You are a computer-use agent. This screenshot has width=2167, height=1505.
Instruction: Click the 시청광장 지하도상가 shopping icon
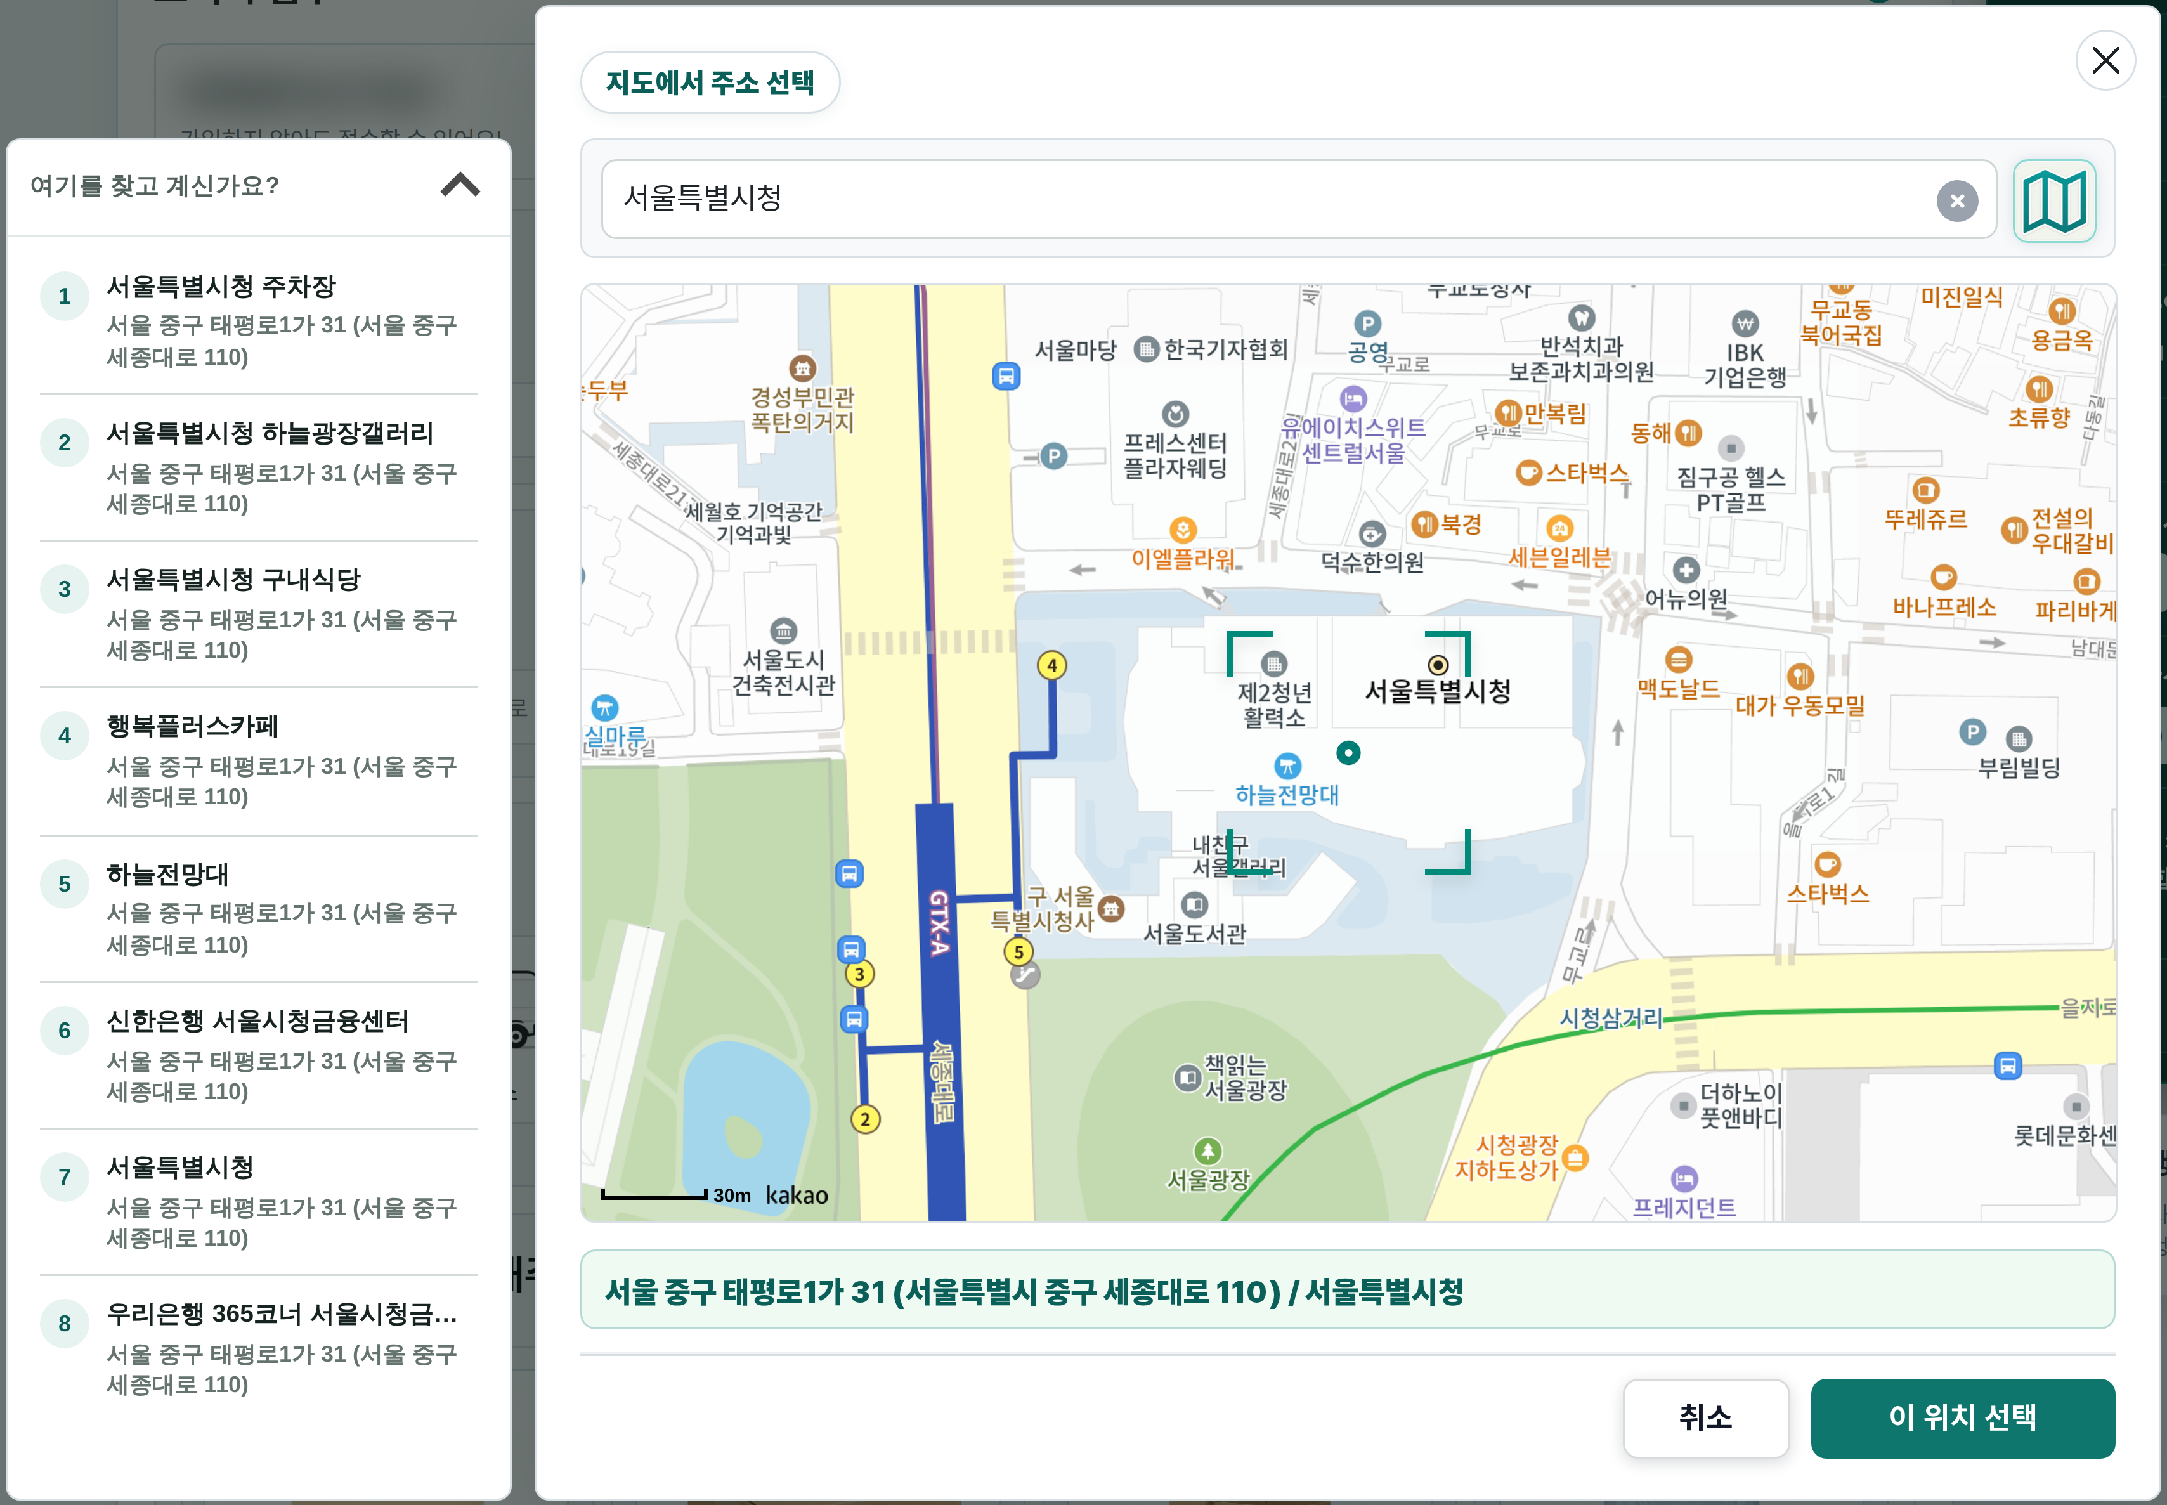1575,1157
